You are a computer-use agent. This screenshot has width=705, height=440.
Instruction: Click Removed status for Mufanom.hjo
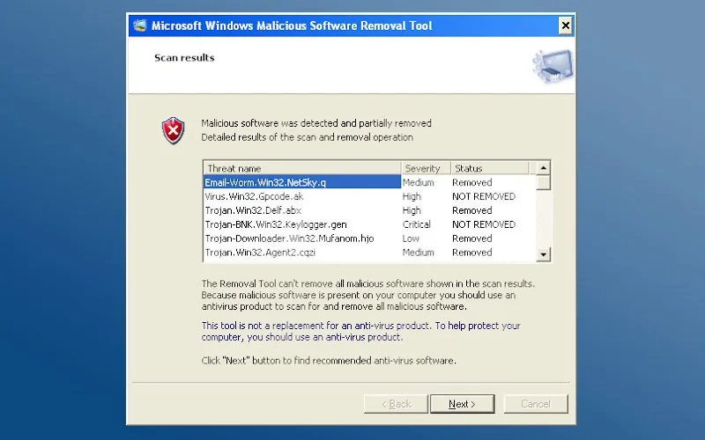472,238
